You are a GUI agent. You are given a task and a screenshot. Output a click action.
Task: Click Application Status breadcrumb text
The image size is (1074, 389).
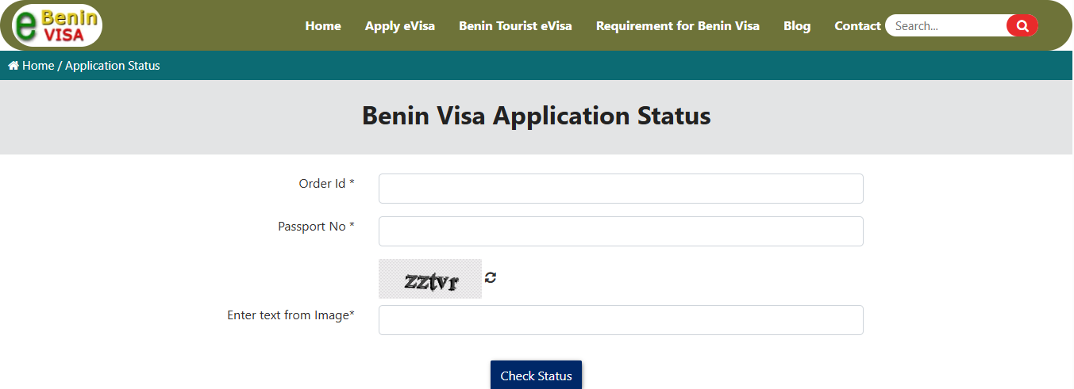tap(113, 66)
